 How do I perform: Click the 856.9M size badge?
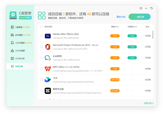tap(115, 91)
